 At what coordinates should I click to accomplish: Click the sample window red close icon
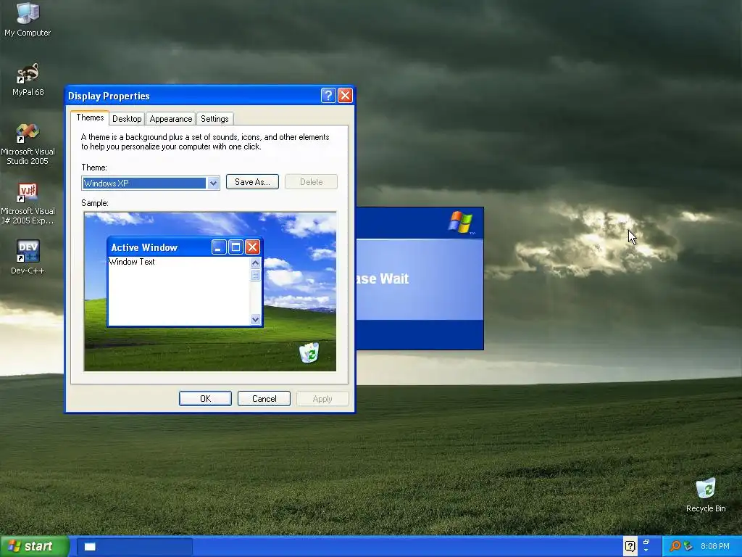click(x=252, y=247)
